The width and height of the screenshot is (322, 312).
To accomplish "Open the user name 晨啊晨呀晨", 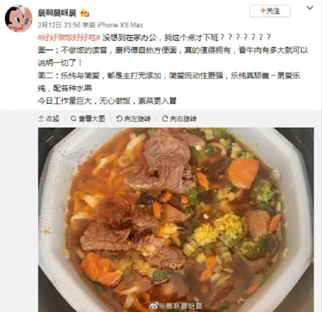I will click(57, 13).
